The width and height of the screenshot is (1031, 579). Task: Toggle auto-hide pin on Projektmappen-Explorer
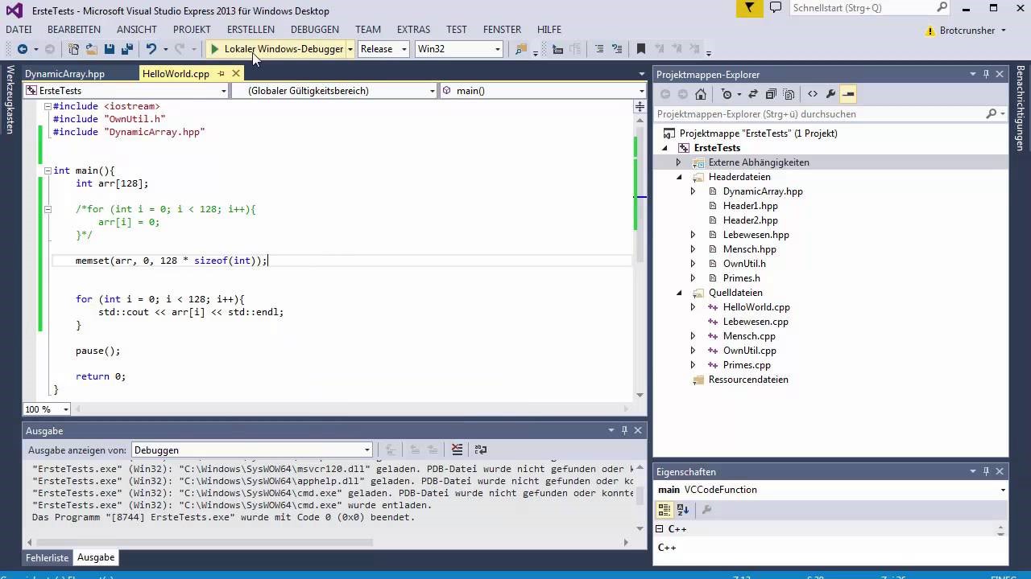pos(986,74)
